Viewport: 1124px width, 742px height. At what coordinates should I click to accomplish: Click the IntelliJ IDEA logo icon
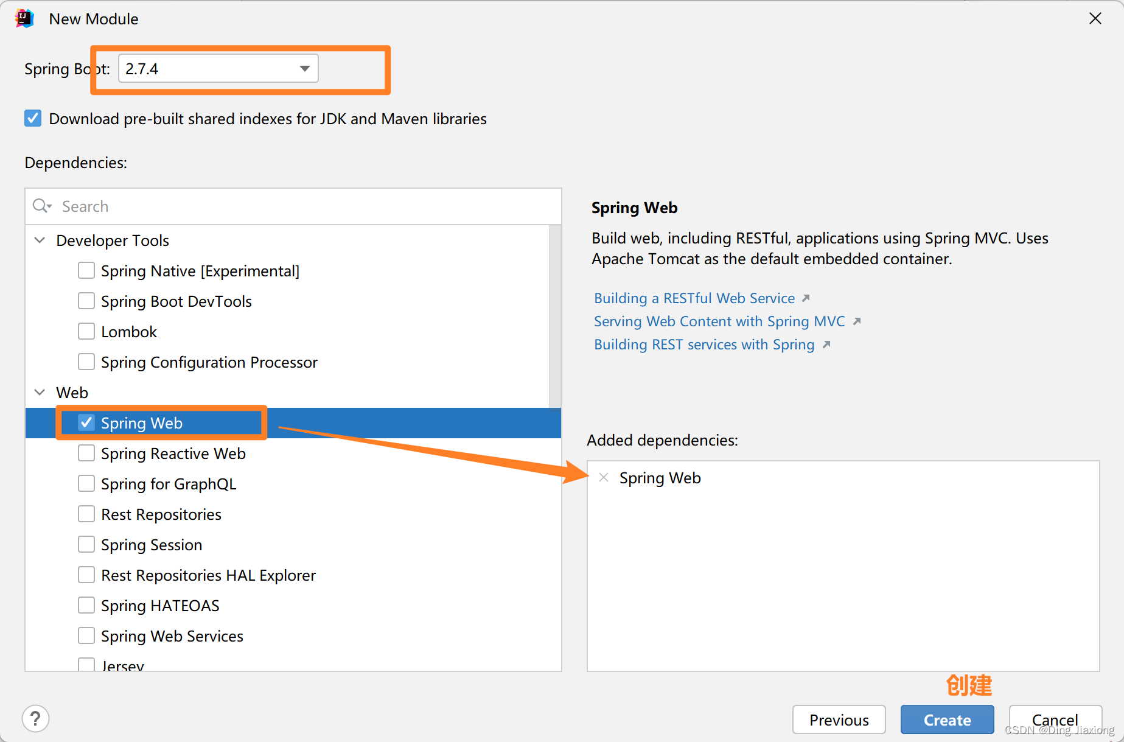(x=24, y=18)
